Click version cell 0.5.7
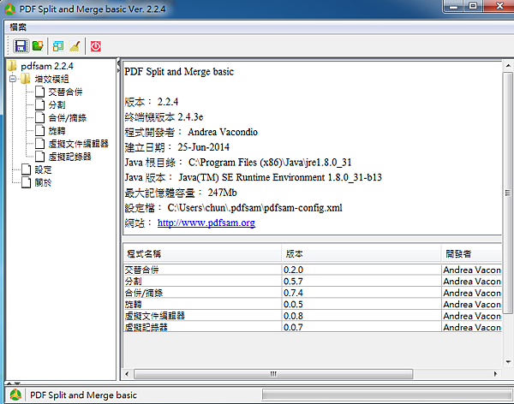 pos(362,282)
